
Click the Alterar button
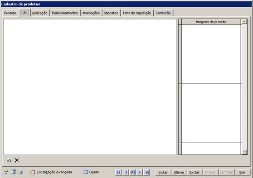(179, 173)
